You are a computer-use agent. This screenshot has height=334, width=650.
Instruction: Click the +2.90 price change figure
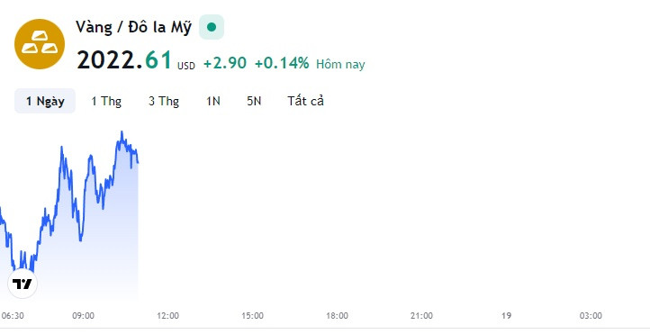click(225, 63)
